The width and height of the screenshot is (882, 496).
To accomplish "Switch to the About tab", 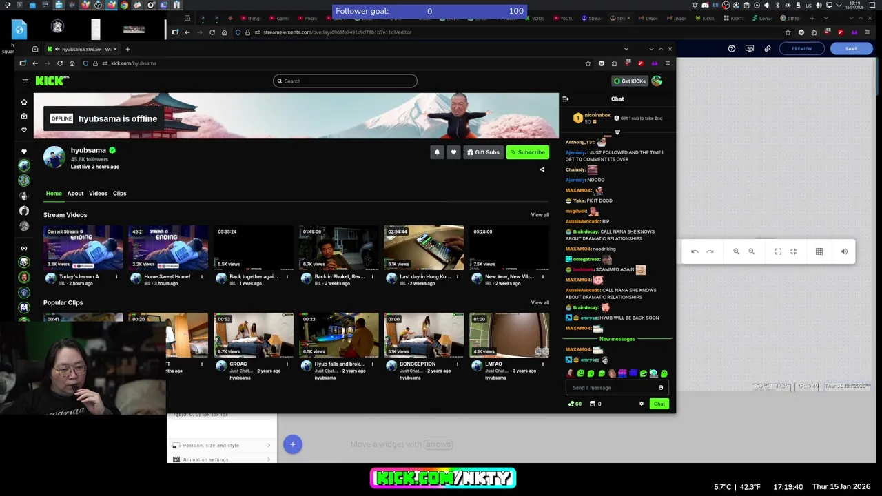I will 75,194.
